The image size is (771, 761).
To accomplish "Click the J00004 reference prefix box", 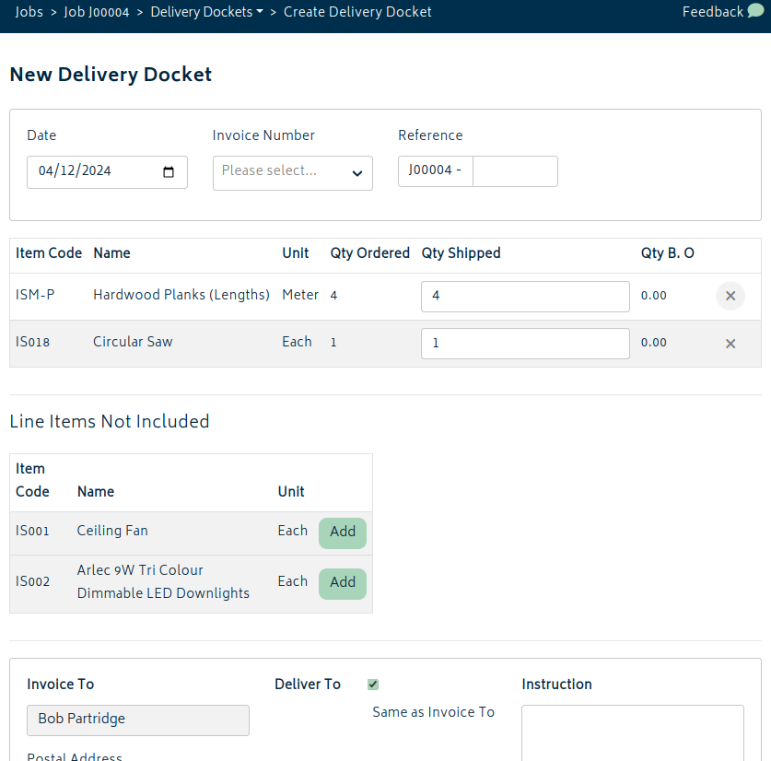I will (436, 171).
